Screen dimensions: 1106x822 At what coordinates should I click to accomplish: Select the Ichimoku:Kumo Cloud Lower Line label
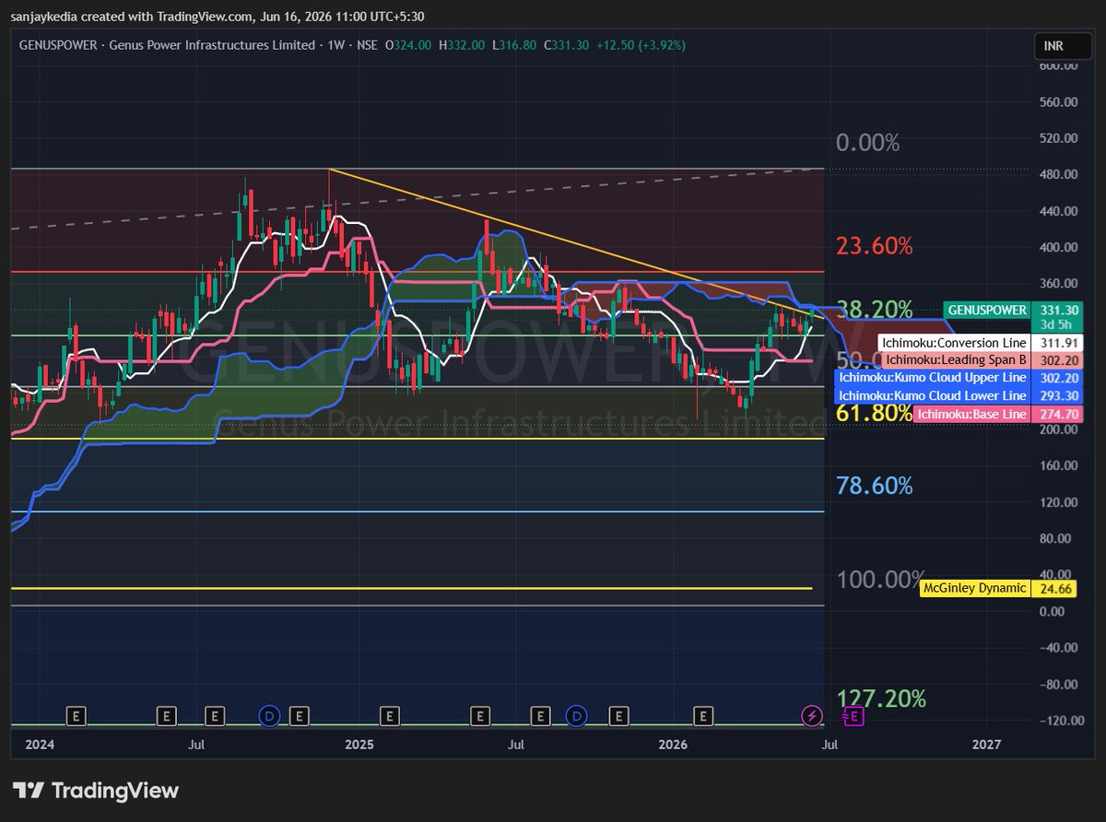click(x=930, y=395)
